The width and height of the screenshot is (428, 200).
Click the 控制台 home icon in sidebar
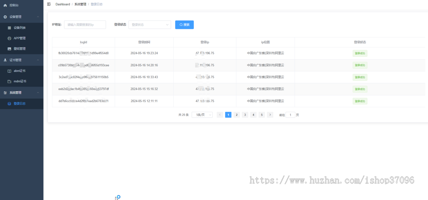coord(5,5)
